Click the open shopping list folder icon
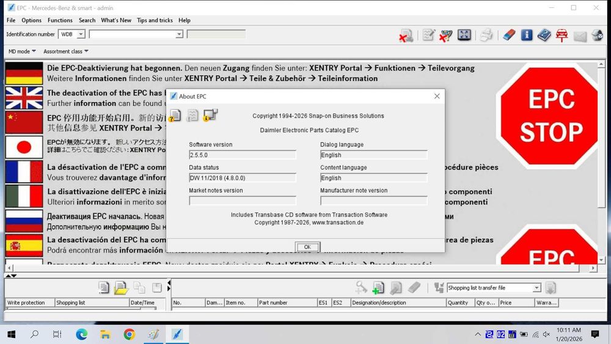The image size is (611, 344). tap(121, 288)
